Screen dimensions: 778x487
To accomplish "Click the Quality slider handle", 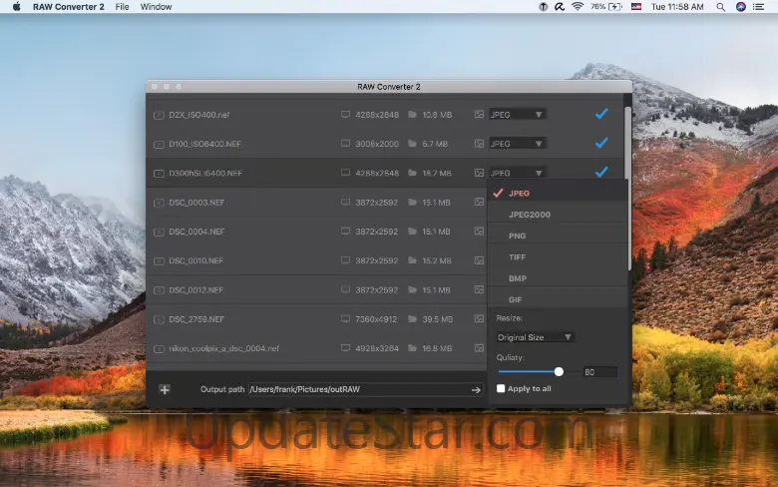I will (x=559, y=371).
